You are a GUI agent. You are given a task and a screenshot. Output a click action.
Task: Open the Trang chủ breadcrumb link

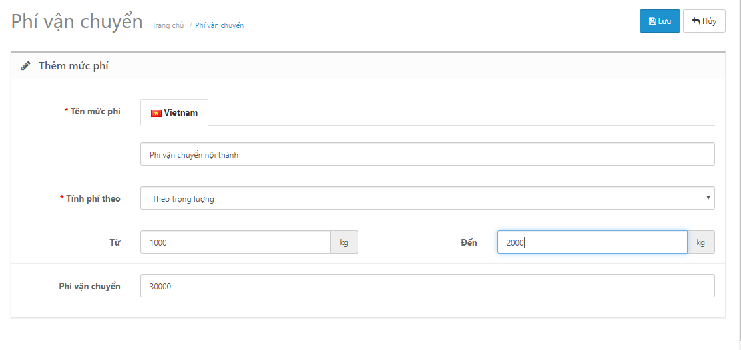point(168,25)
